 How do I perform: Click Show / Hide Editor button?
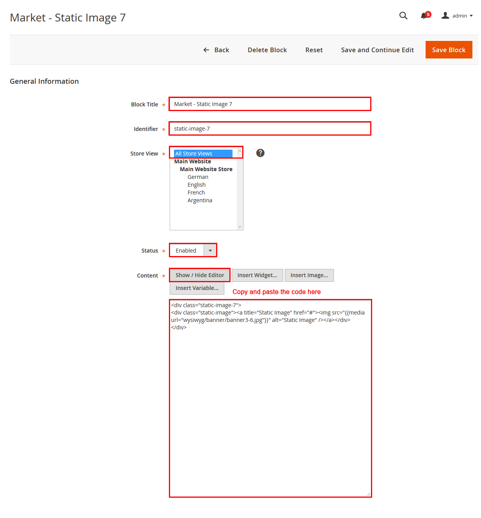pos(200,275)
